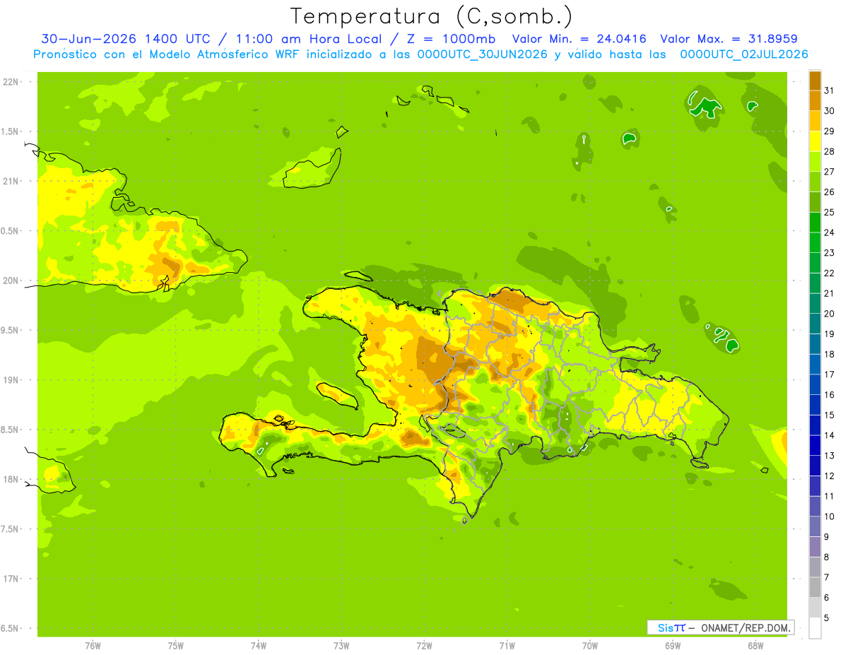This screenshot has width=848, height=655.
Task: Click the '71W' longitude label
Action: coord(507,646)
